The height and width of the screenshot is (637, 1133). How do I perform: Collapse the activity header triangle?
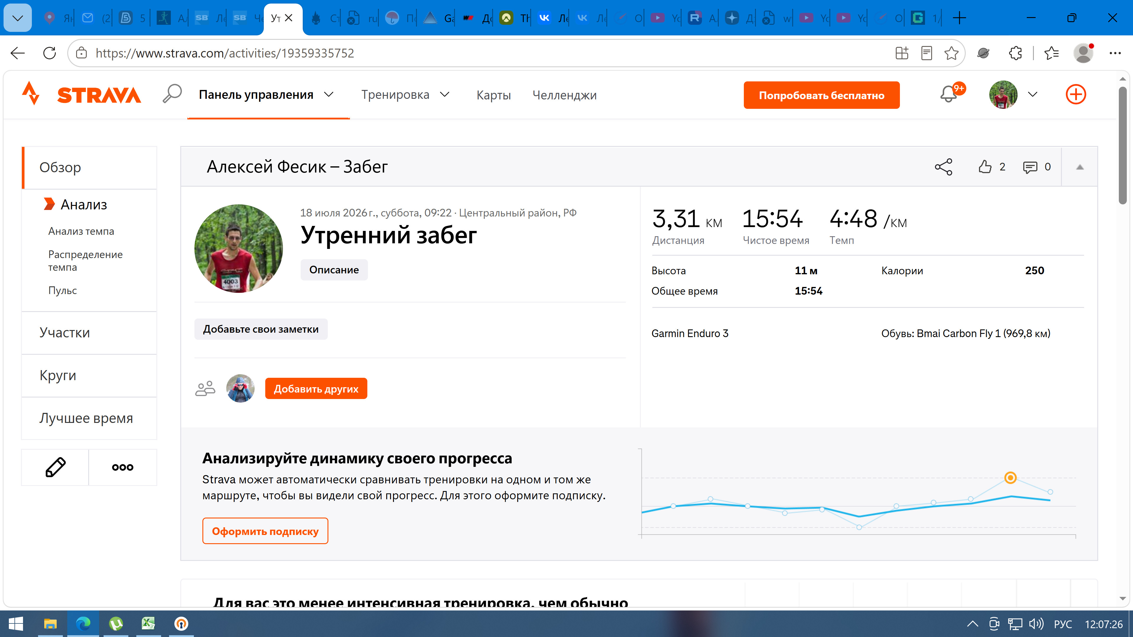1080,167
